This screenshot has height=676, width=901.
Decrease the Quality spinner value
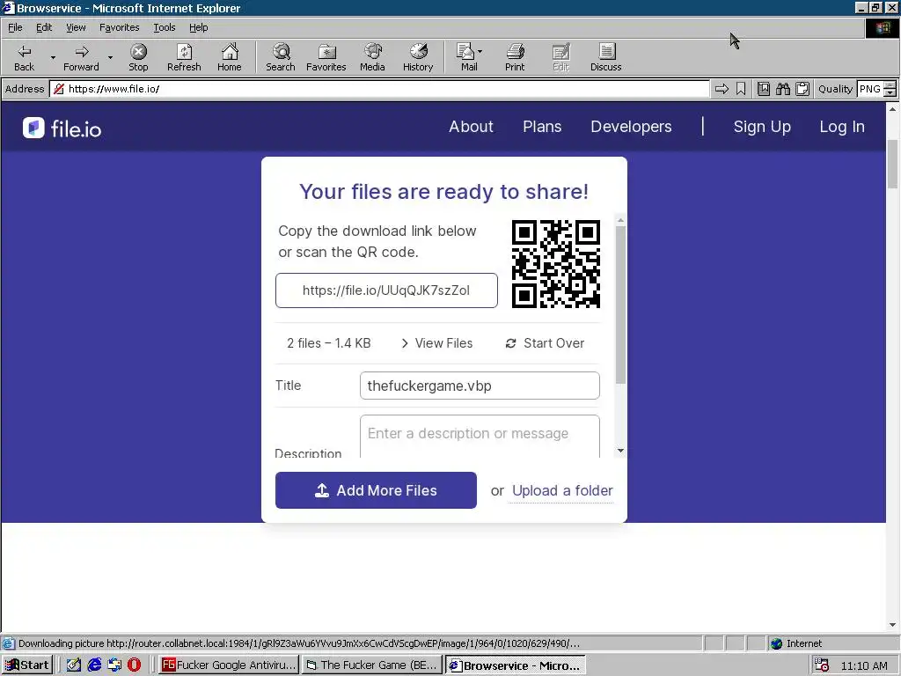pyautogui.click(x=890, y=92)
